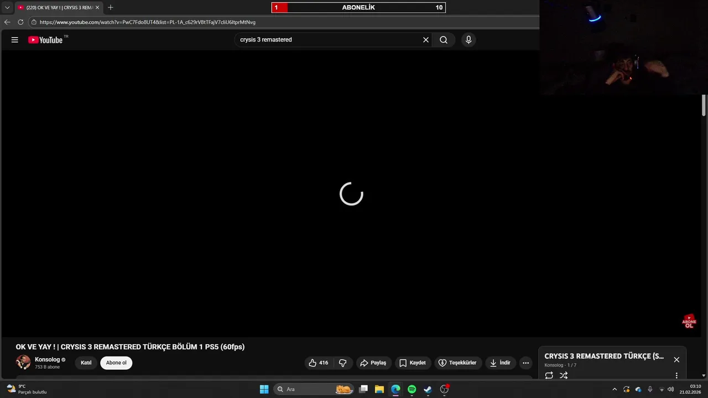The height and width of the screenshot is (398, 708).
Task: Start voice search with the microphone
Action: click(x=468, y=40)
